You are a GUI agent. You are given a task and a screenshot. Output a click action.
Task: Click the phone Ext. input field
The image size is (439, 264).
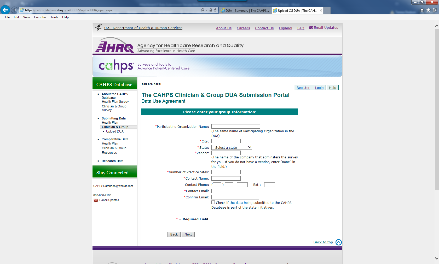click(270, 185)
